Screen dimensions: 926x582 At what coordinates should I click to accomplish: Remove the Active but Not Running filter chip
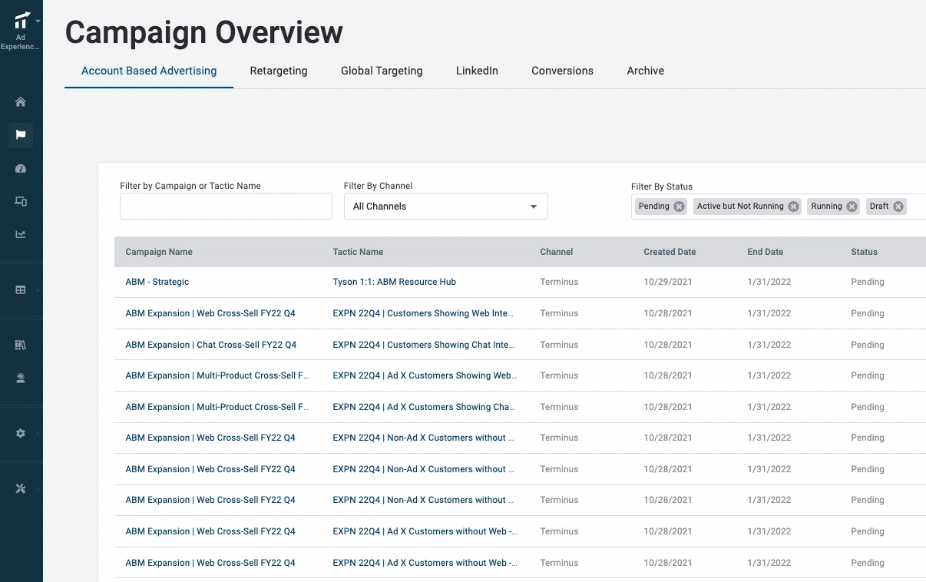click(x=794, y=207)
